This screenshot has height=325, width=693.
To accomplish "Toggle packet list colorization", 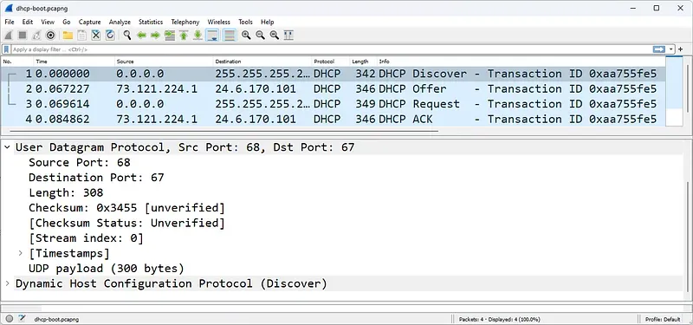I will coord(229,36).
